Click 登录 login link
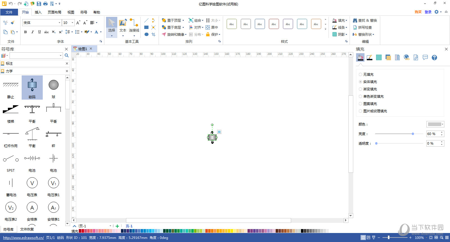 (x=428, y=12)
